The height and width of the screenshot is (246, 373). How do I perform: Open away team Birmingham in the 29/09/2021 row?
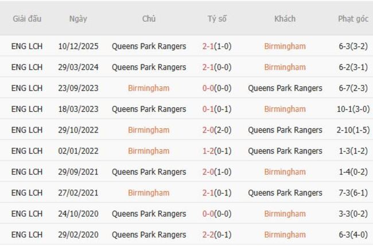click(x=285, y=172)
